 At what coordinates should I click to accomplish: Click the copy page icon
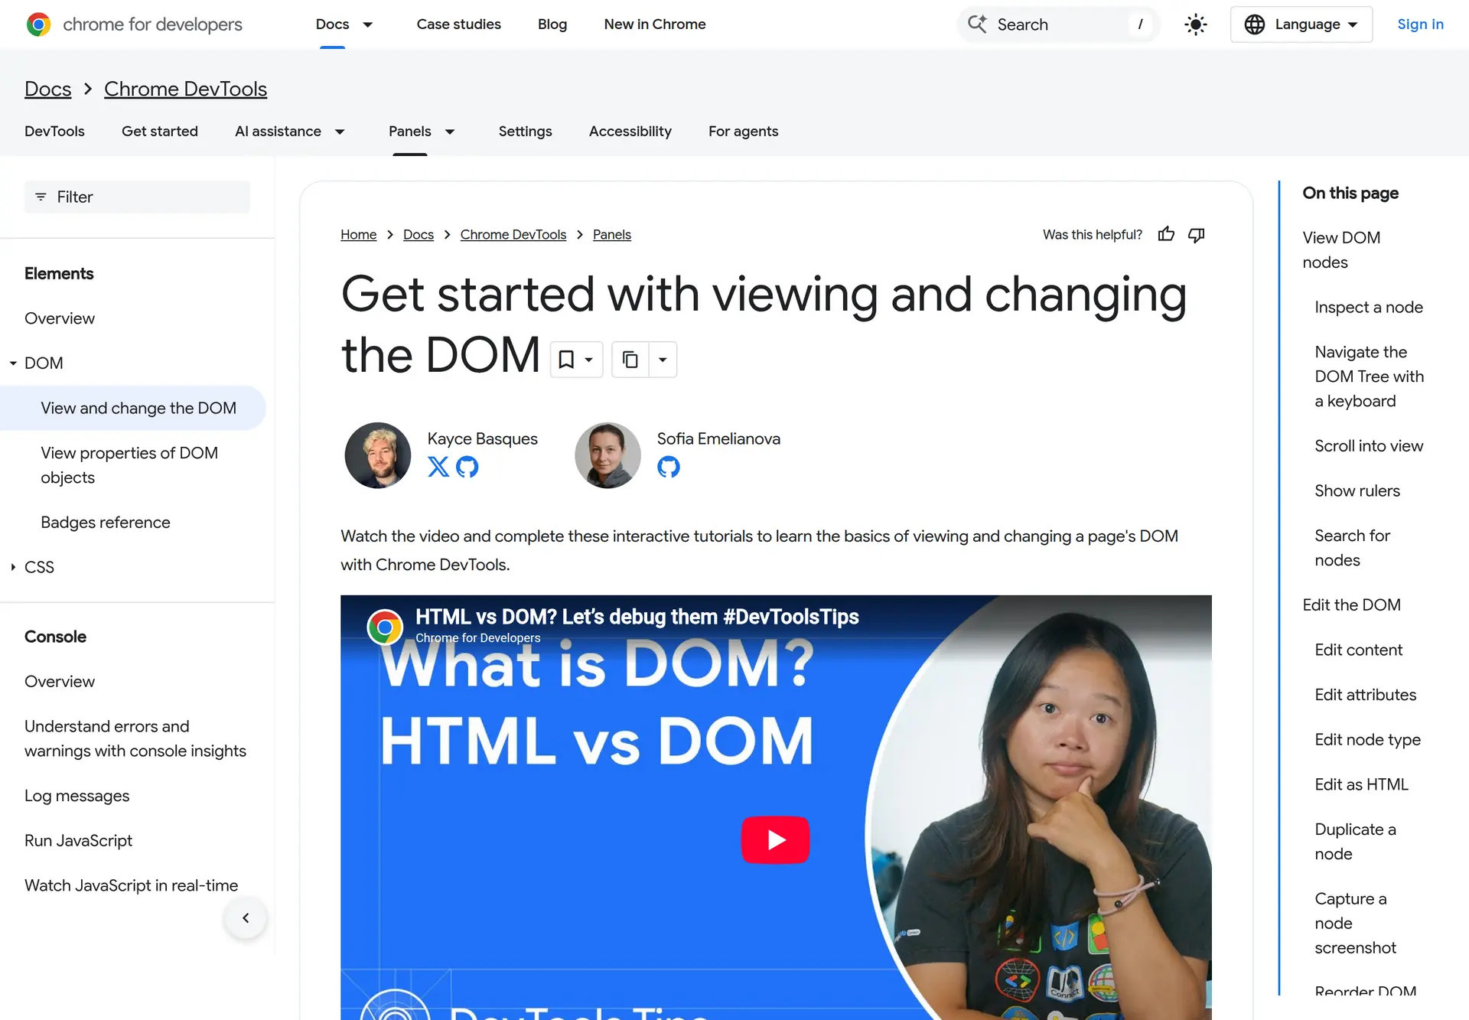630,360
